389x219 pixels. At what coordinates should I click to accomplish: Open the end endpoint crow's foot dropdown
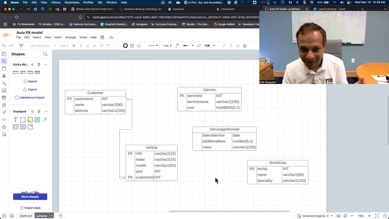click(x=210, y=46)
